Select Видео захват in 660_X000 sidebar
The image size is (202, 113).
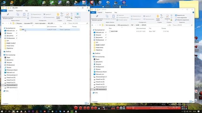(x=11, y=43)
